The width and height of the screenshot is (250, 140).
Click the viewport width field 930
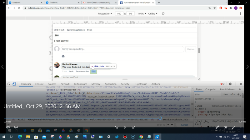(119, 14)
